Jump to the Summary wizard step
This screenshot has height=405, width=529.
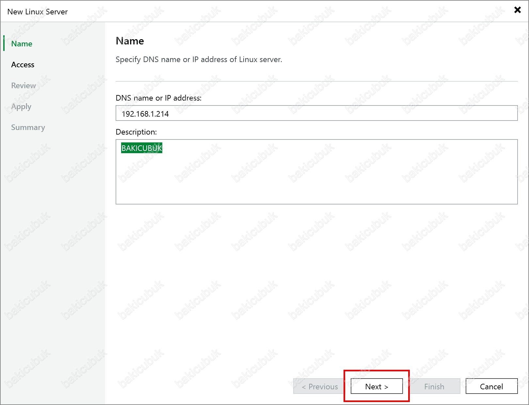click(28, 127)
